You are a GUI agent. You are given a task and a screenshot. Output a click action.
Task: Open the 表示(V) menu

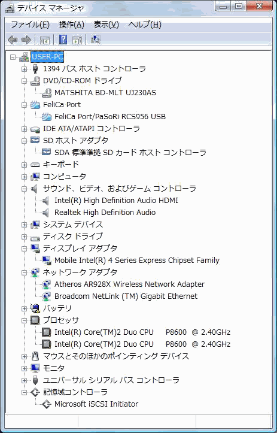[x=106, y=25]
